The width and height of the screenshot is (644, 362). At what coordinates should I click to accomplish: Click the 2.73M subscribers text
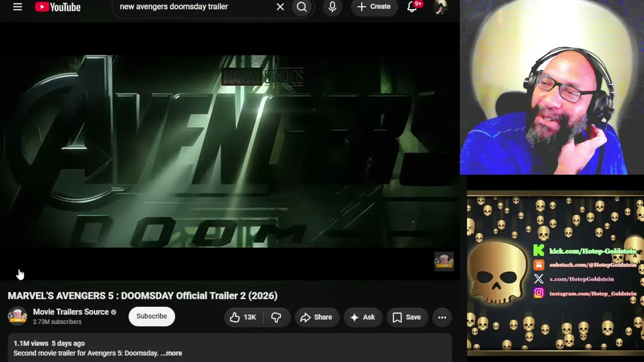tap(57, 322)
